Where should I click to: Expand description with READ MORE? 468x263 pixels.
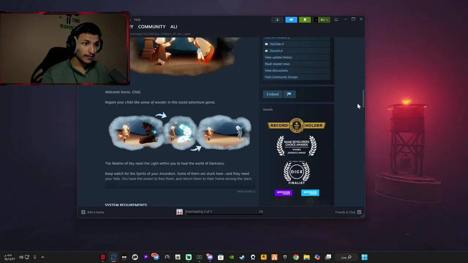coord(246,191)
